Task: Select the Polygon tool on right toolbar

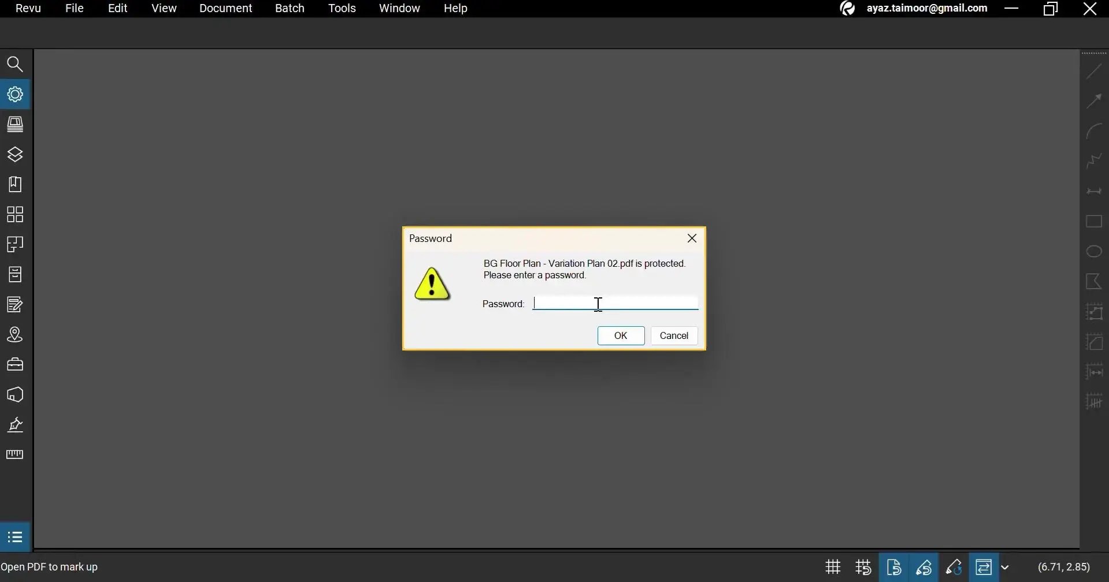Action: 1094,281
